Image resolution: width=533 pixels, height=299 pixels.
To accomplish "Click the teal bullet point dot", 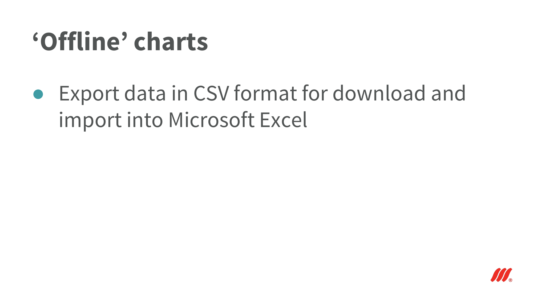I will (x=38, y=94).
